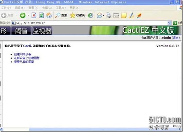183x132 pixels.
Task: Click the green Forward arrow button
Action: 23,15
